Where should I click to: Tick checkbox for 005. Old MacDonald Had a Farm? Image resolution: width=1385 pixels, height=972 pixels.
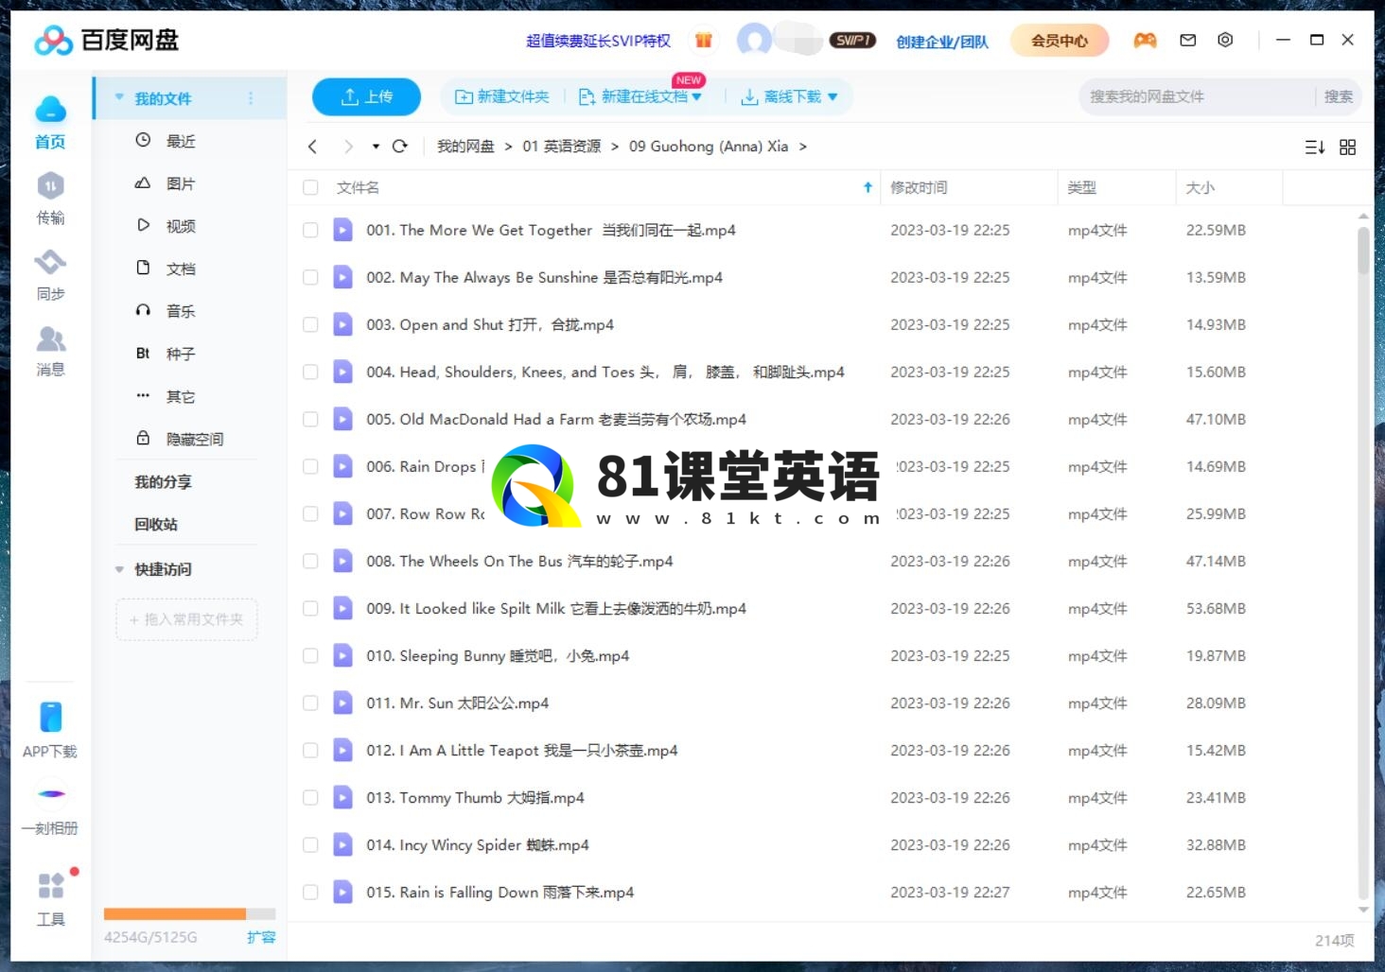pyautogui.click(x=310, y=419)
